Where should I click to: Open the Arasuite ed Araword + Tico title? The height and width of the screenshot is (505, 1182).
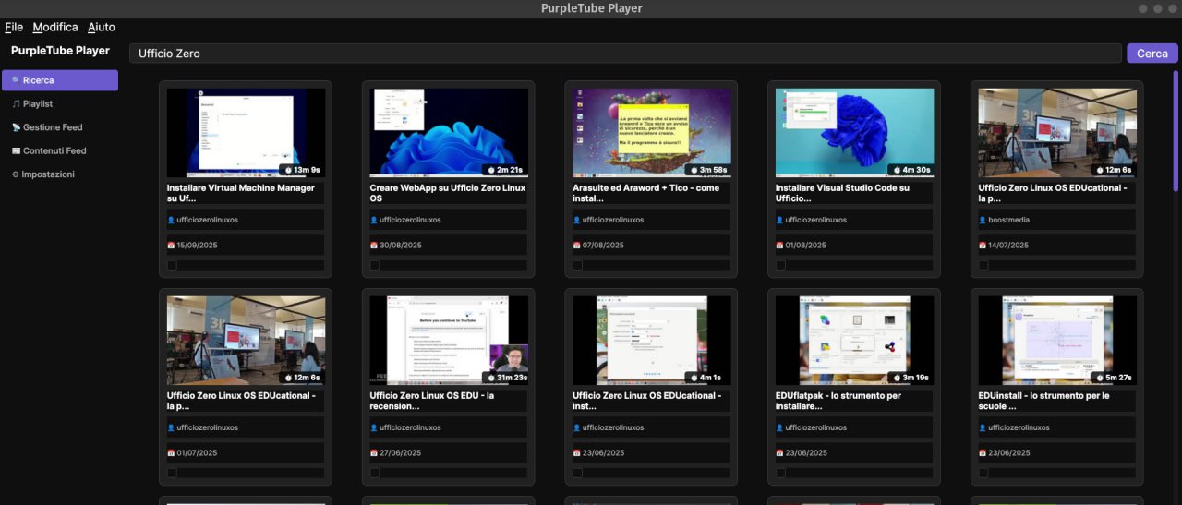click(645, 193)
